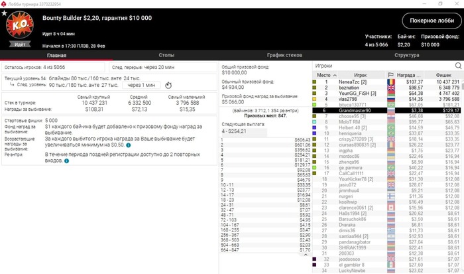Click the PokerStars spade icon in the title bar
This screenshot has height=274, width=464.
coord(3,4)
